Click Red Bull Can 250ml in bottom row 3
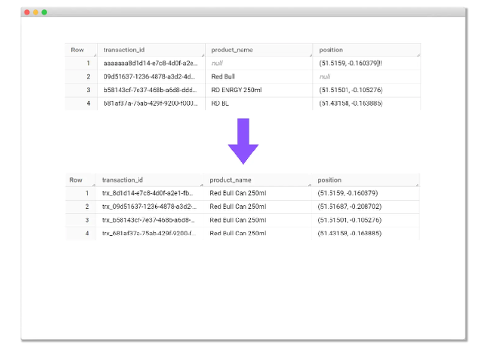 pyautogui.click(x=238, y=220)
